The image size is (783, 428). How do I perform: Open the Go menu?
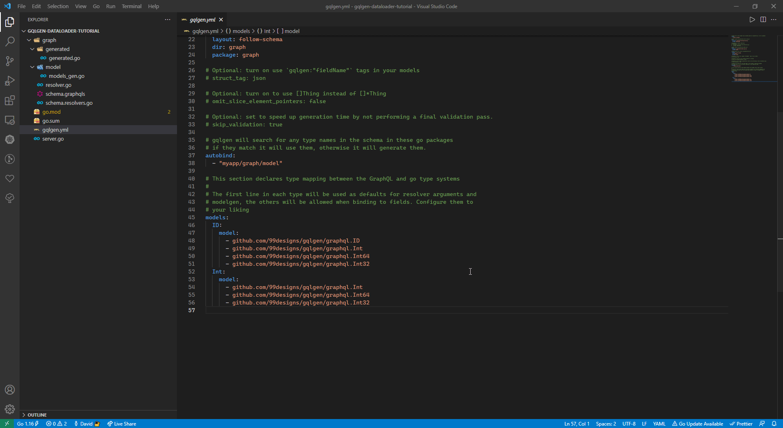(96, 6)
